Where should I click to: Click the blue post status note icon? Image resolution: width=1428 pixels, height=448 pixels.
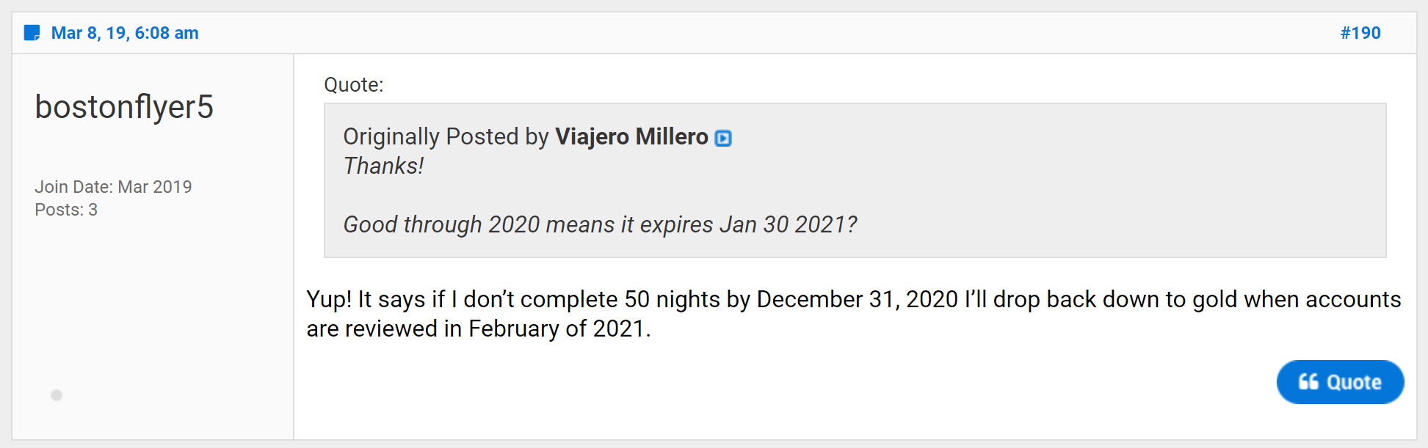click(x=32, y=33)
